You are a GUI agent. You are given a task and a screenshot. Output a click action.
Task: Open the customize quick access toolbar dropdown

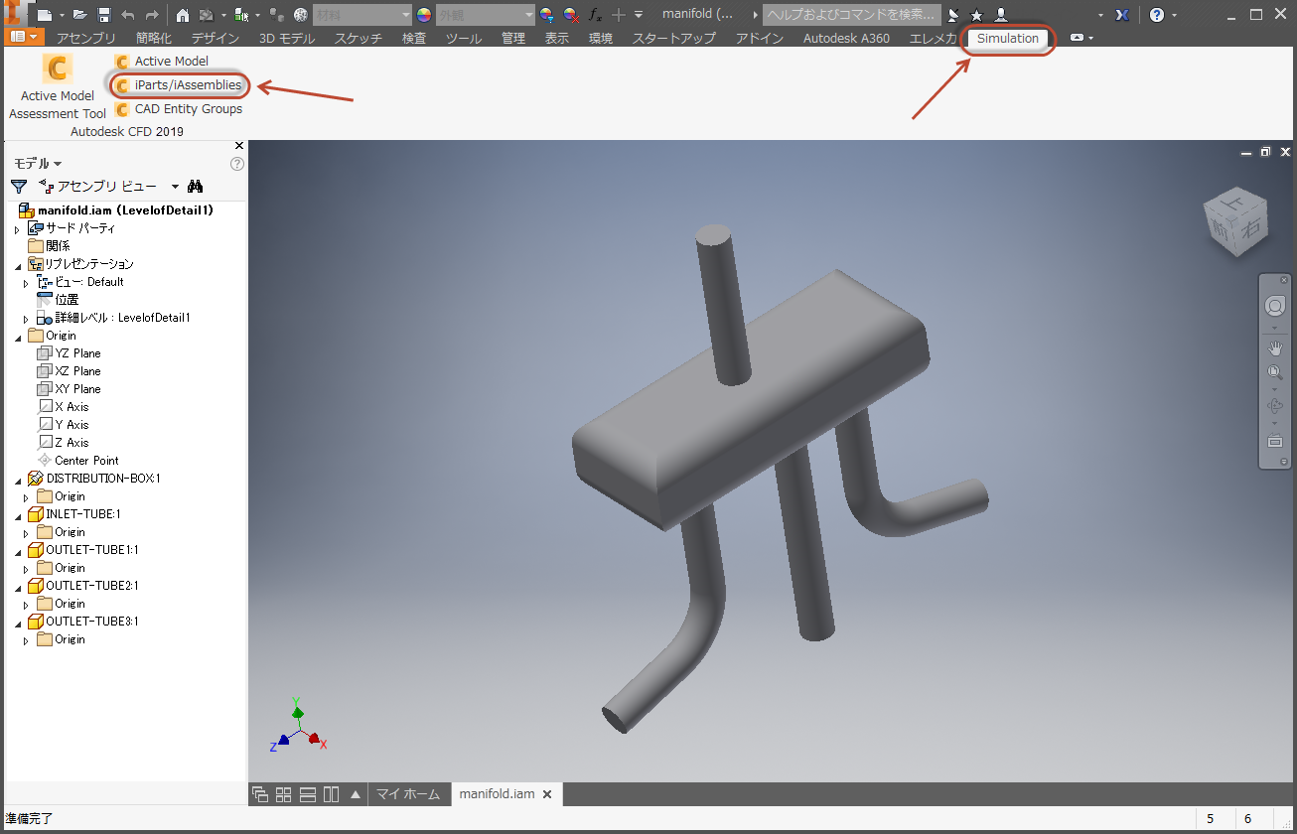pos(639,15)
